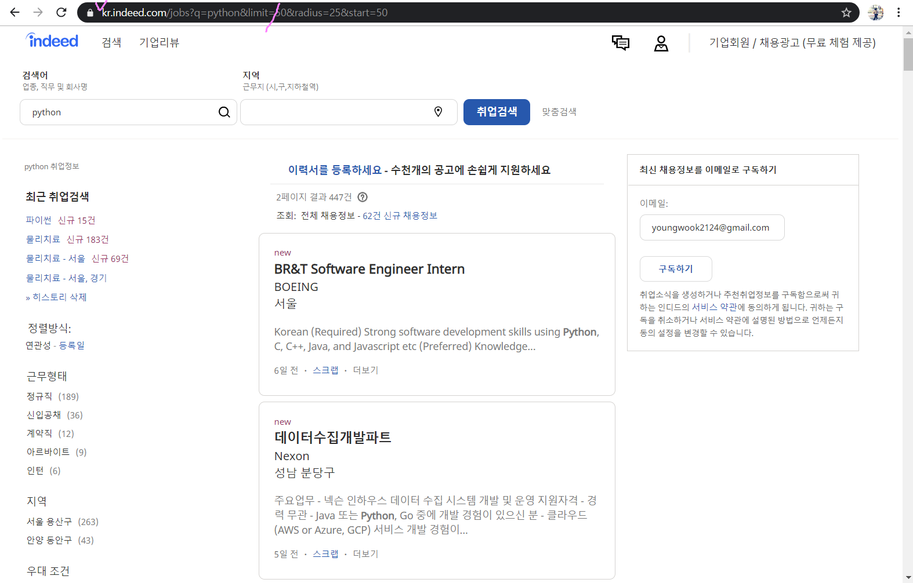Click the browser address bar URL
Screen dimensions: 913x583
(x=245, y=12)
